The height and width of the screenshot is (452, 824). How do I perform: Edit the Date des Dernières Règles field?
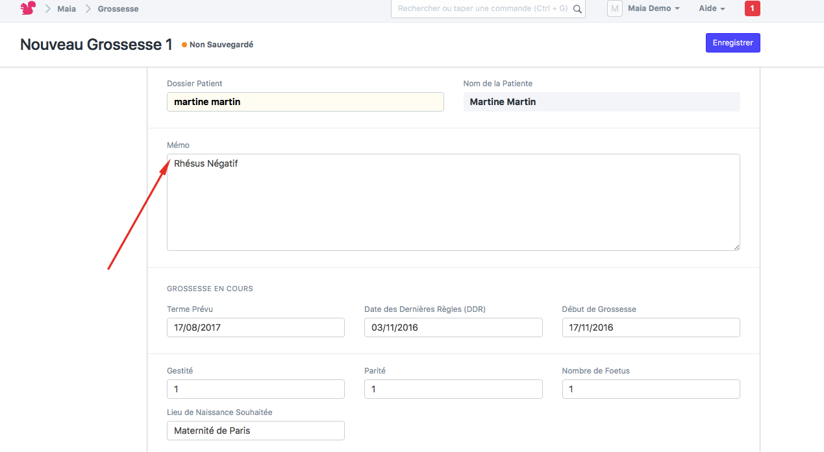pyautogui.click(x=453, y=327)
